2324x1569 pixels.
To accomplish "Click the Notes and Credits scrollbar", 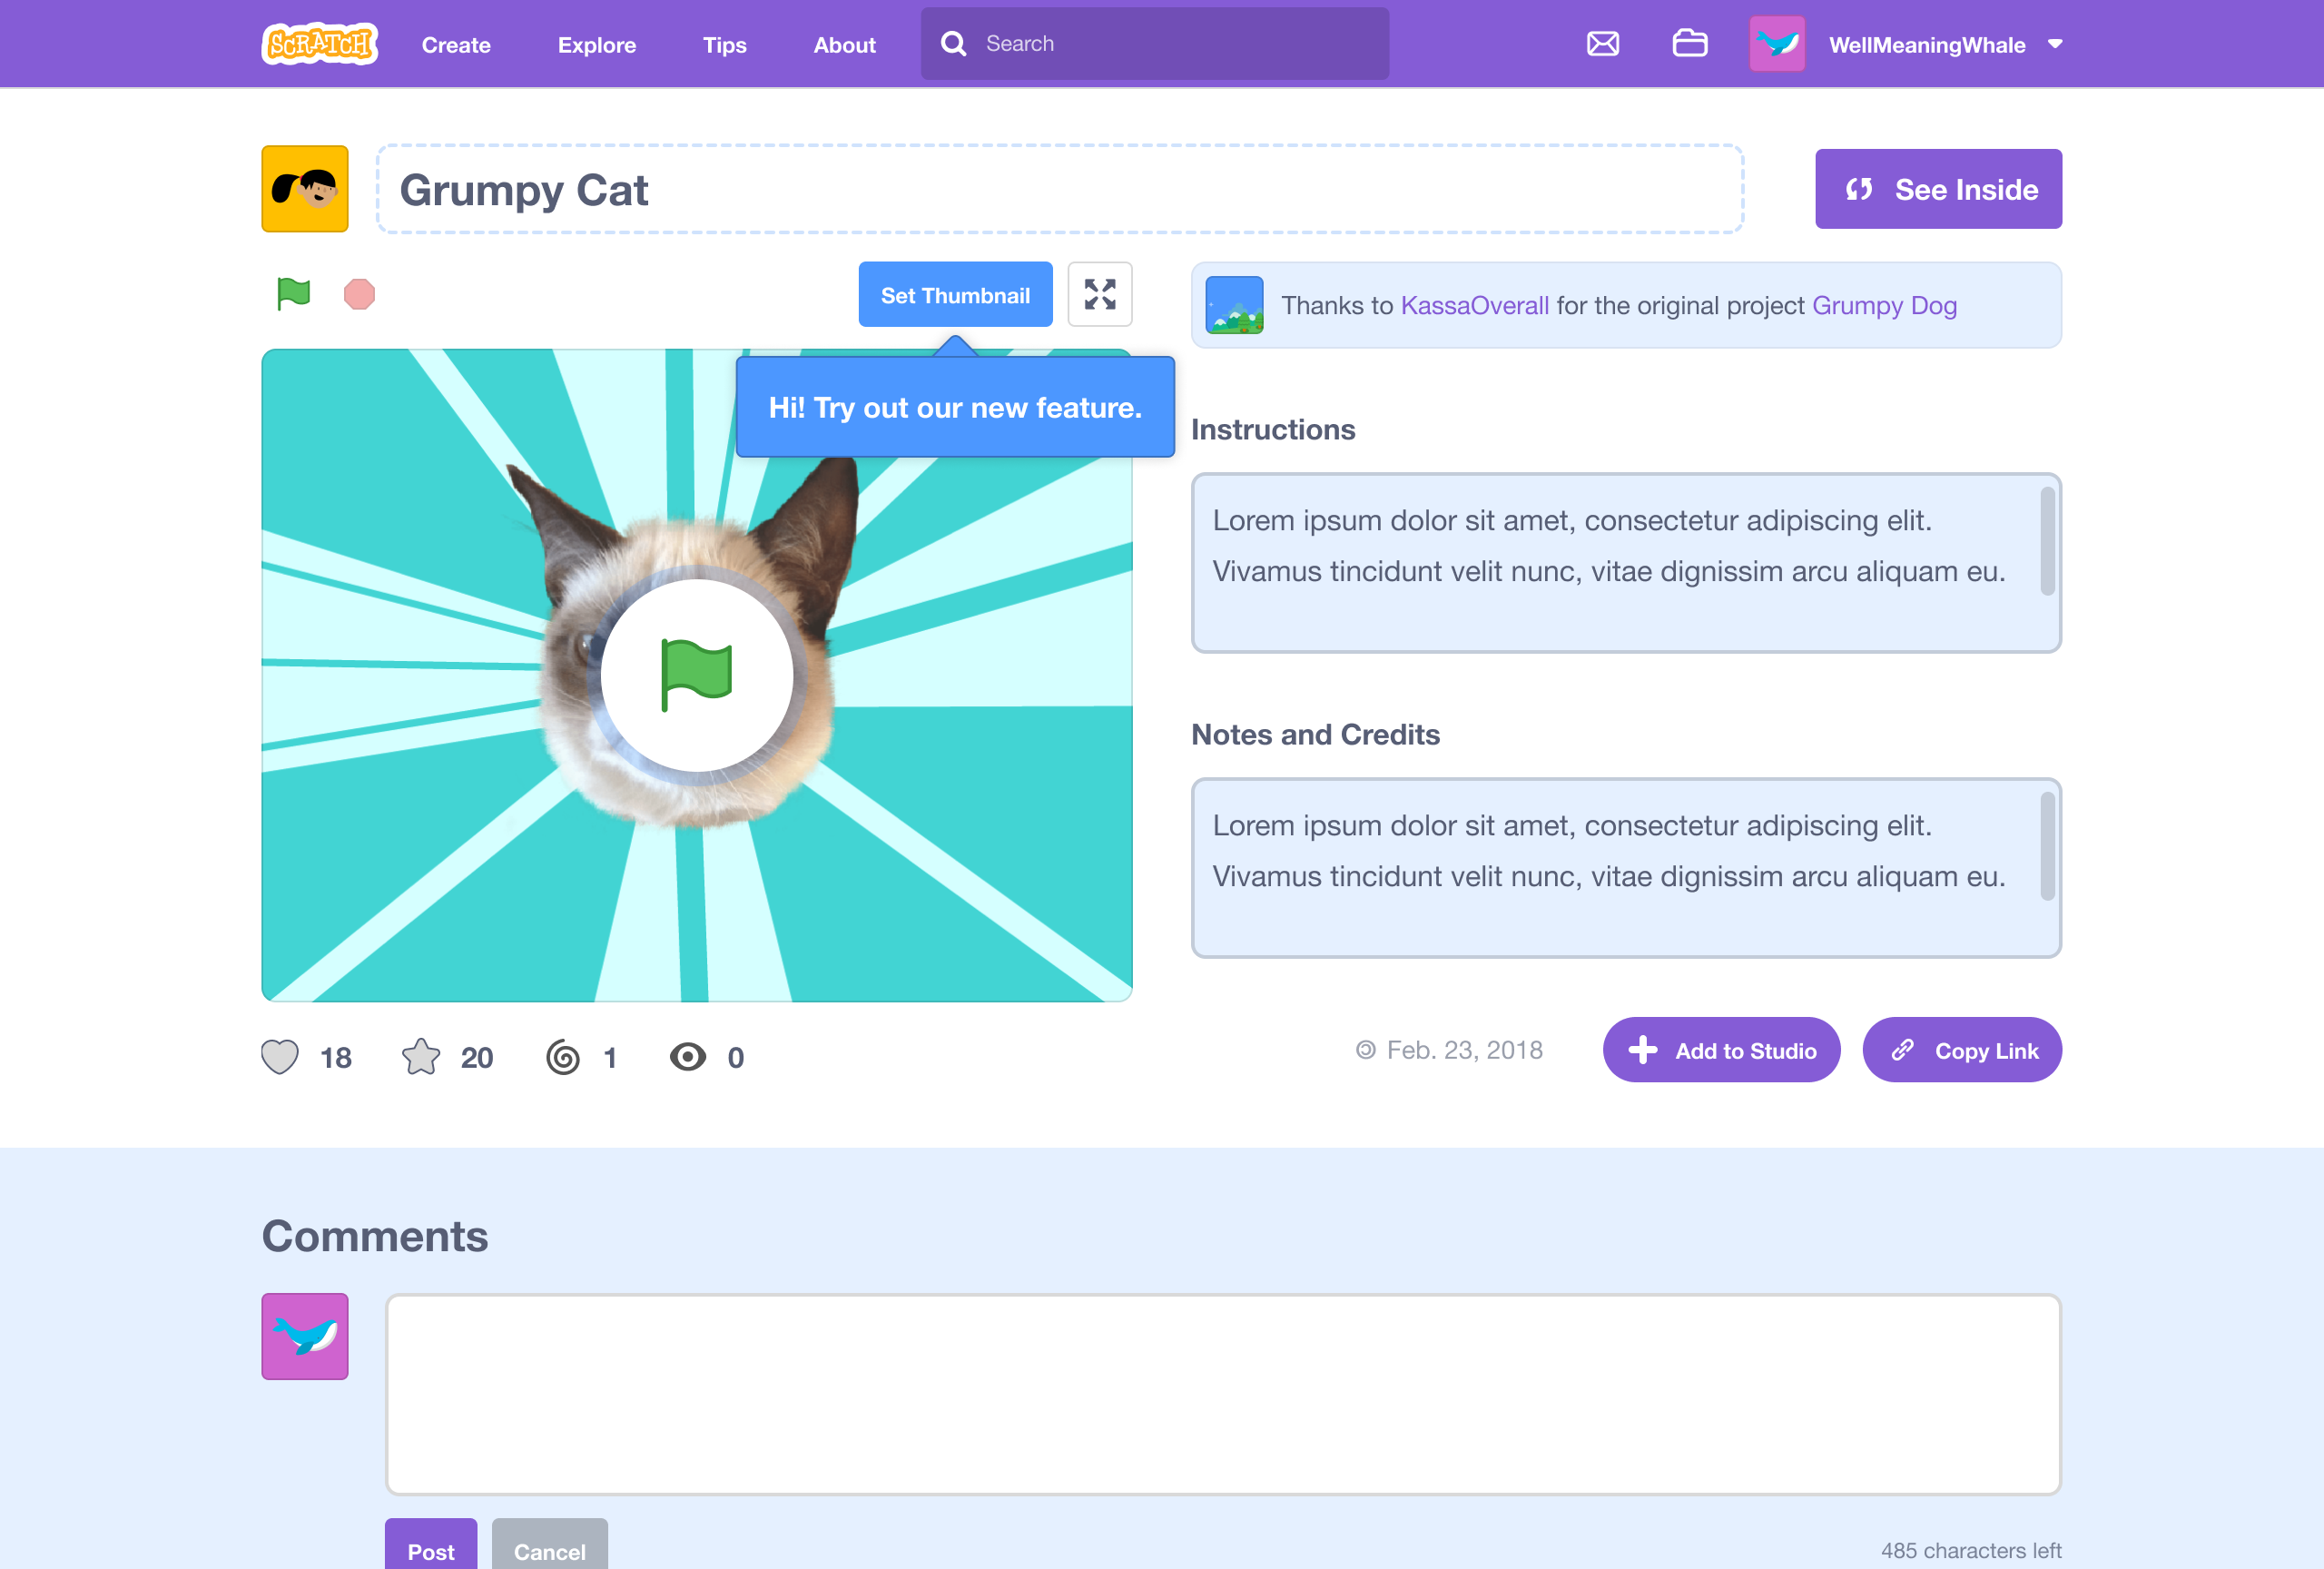I will [2046, 846].
